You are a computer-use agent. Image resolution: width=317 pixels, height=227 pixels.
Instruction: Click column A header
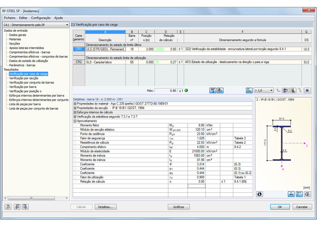coord(105,32)
